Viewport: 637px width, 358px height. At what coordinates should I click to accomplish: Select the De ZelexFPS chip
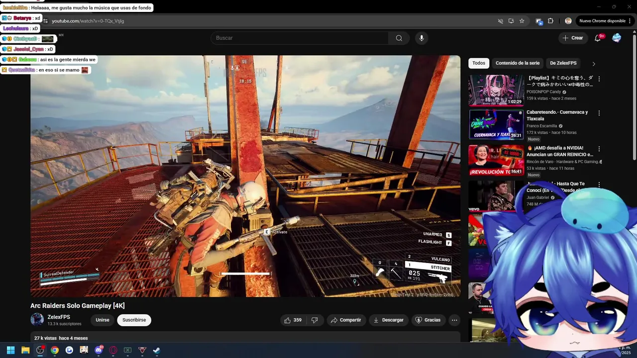pyautogui.click(x=563, y=63)
